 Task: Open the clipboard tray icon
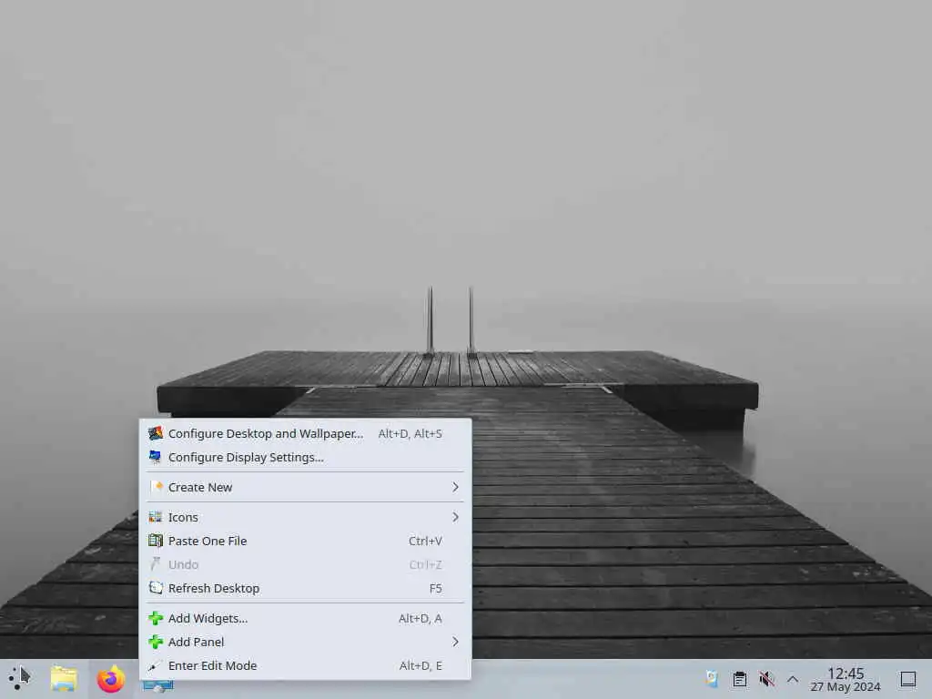pyautogui.click(x=739, y=679)
